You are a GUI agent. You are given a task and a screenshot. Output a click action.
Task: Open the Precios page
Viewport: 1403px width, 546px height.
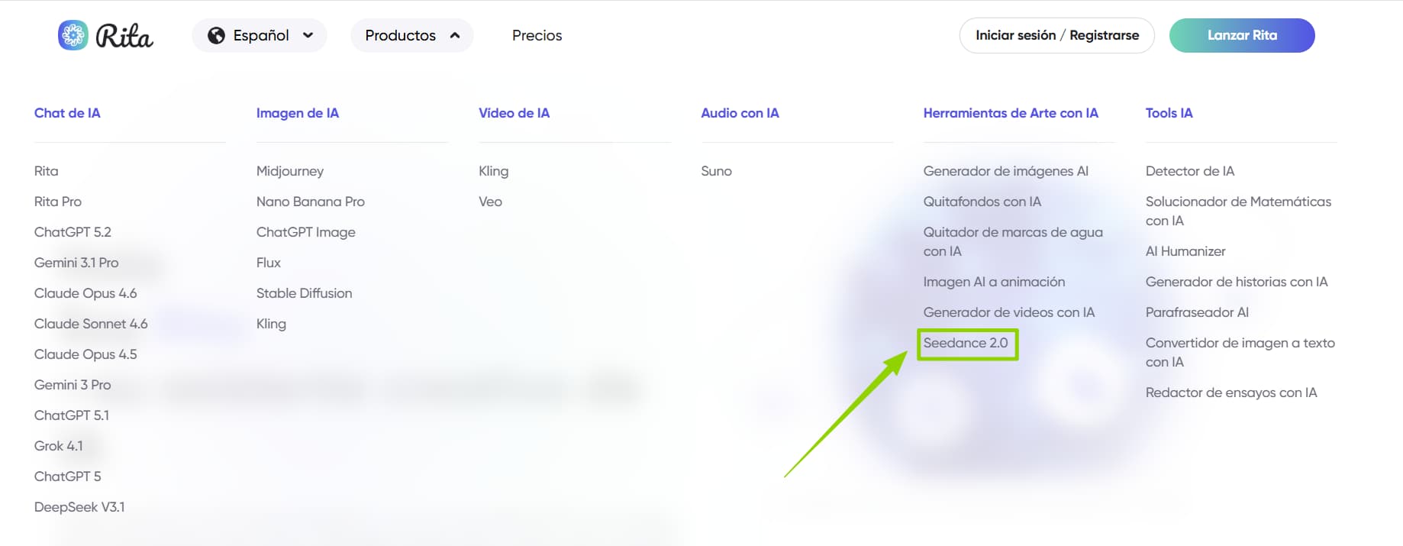pyautogui.click(x=537, y=35)
